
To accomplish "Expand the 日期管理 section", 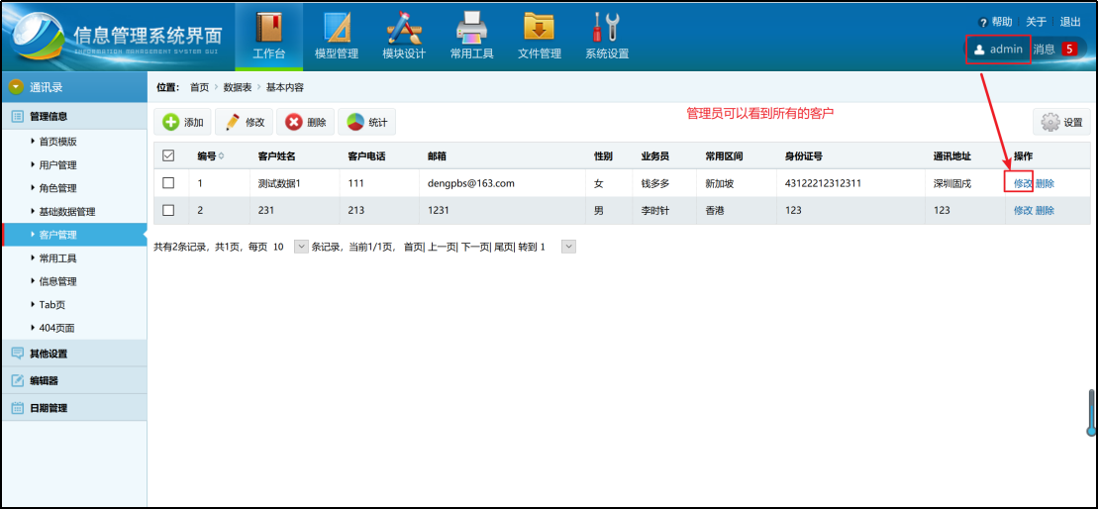I will [x=74, y=408].
